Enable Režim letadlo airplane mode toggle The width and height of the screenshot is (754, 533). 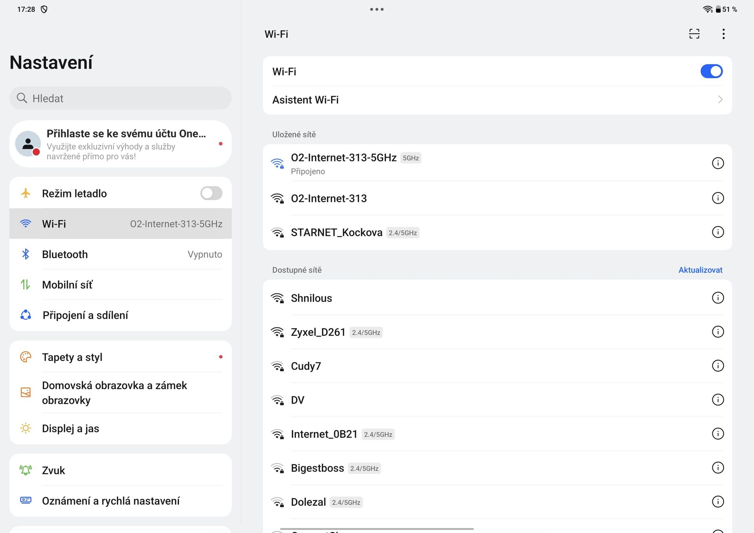(x=211, y=193)
